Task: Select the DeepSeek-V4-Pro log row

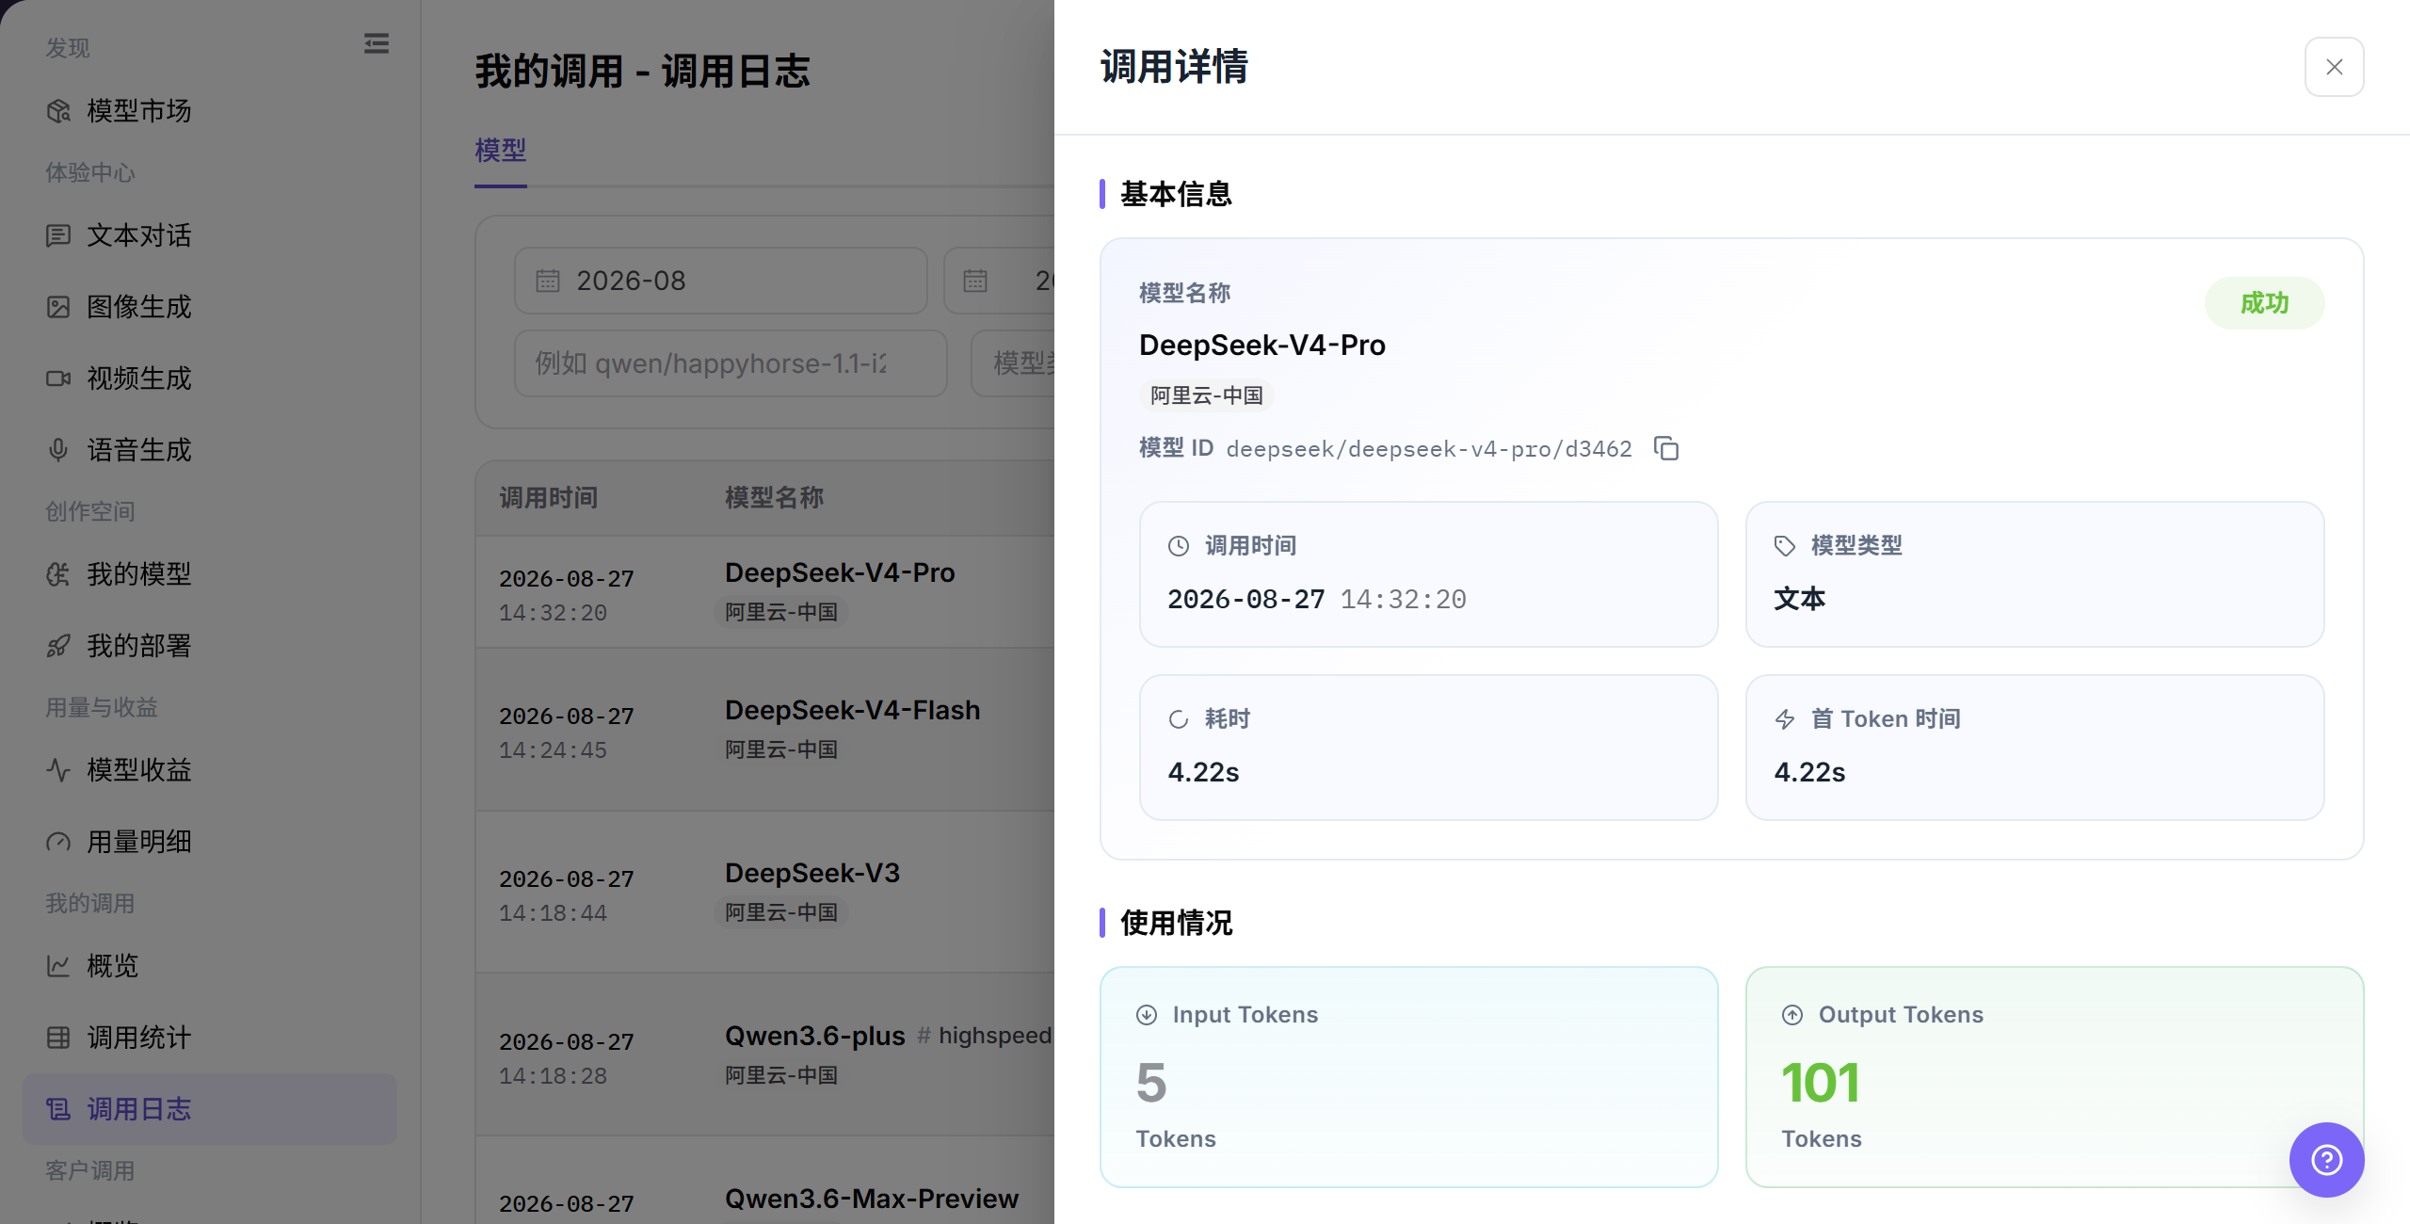Action: coord(764,593)
